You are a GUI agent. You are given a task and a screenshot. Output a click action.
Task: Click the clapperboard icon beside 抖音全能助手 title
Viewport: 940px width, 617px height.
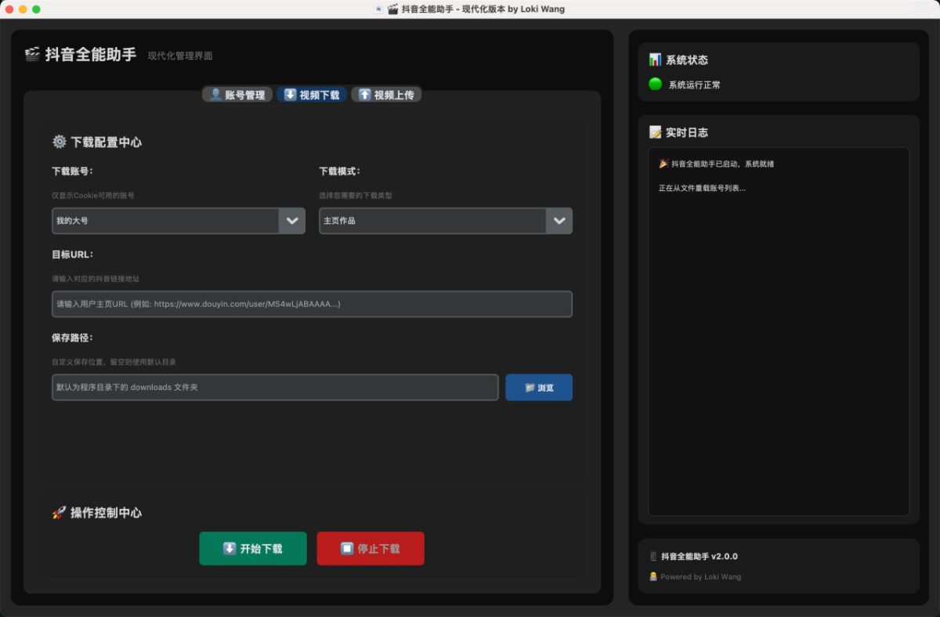[32, 55]
